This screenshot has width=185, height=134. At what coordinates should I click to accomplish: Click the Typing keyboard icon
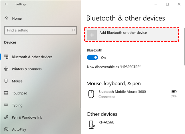pos(6,105)
